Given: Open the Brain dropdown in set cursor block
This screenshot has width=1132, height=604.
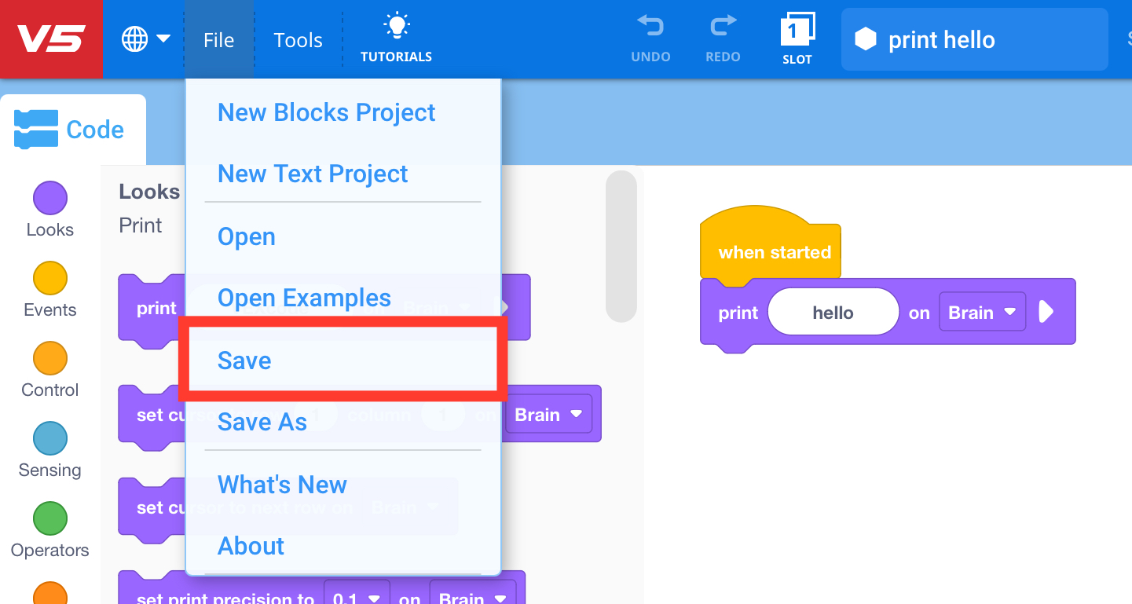Looking at the screenshot, I should click(548, 414).
